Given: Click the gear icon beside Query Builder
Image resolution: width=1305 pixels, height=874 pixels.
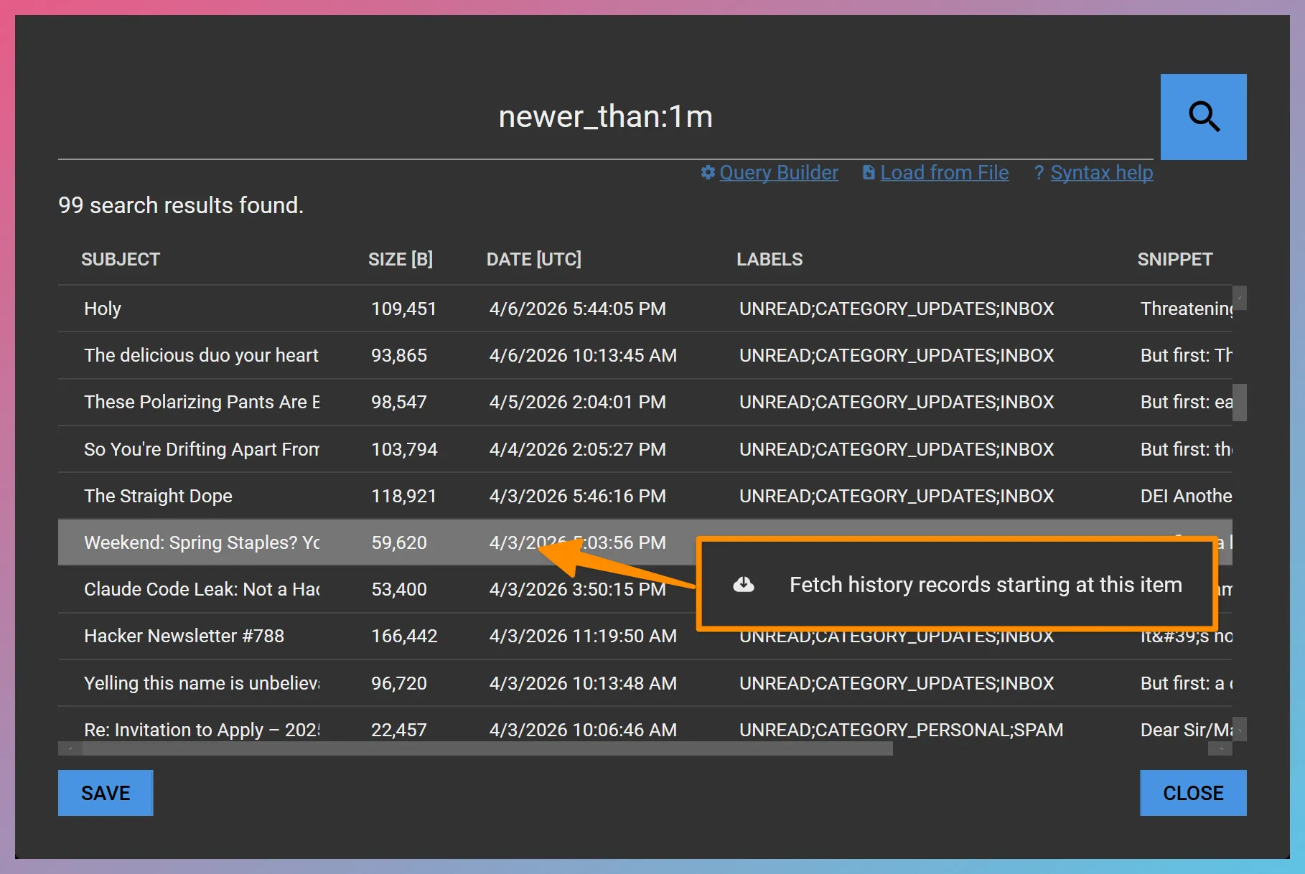Looking at the screenshot, I should (707, 173).
